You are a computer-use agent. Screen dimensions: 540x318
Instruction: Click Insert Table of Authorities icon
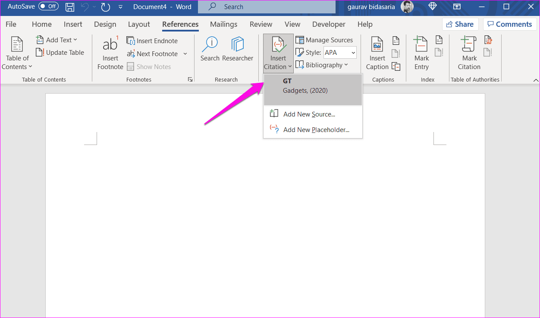click(x=488, y=40)
